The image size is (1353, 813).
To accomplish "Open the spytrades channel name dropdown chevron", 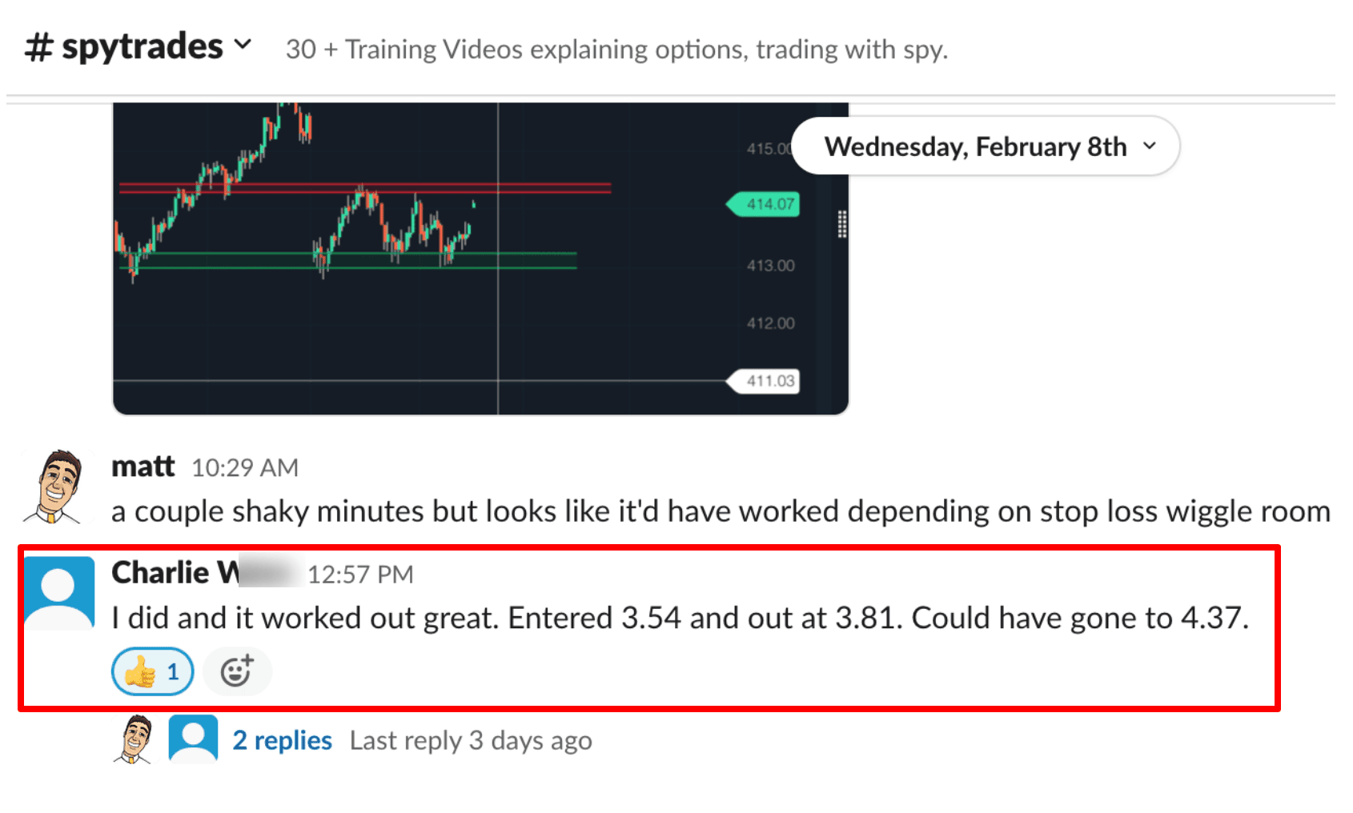I will [243, 45].
